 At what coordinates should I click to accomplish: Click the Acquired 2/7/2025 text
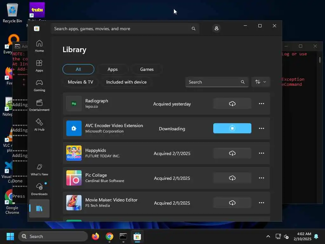[172, 153]
